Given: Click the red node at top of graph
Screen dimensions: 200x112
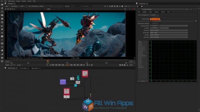Looking at the screenshot, I should (85, 74).
